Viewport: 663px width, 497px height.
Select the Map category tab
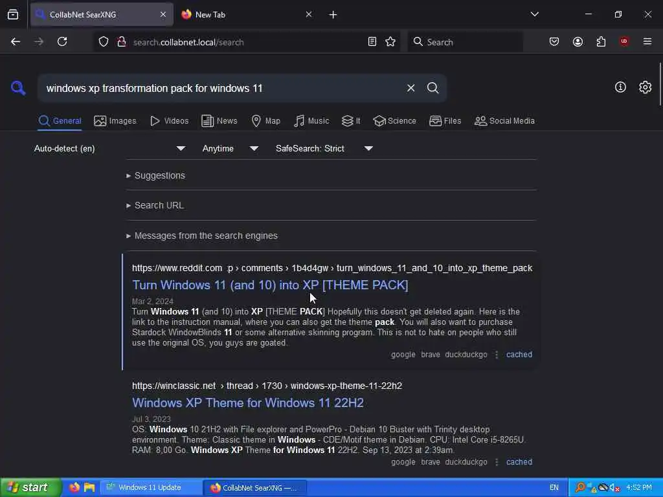[x=265, y=121]
